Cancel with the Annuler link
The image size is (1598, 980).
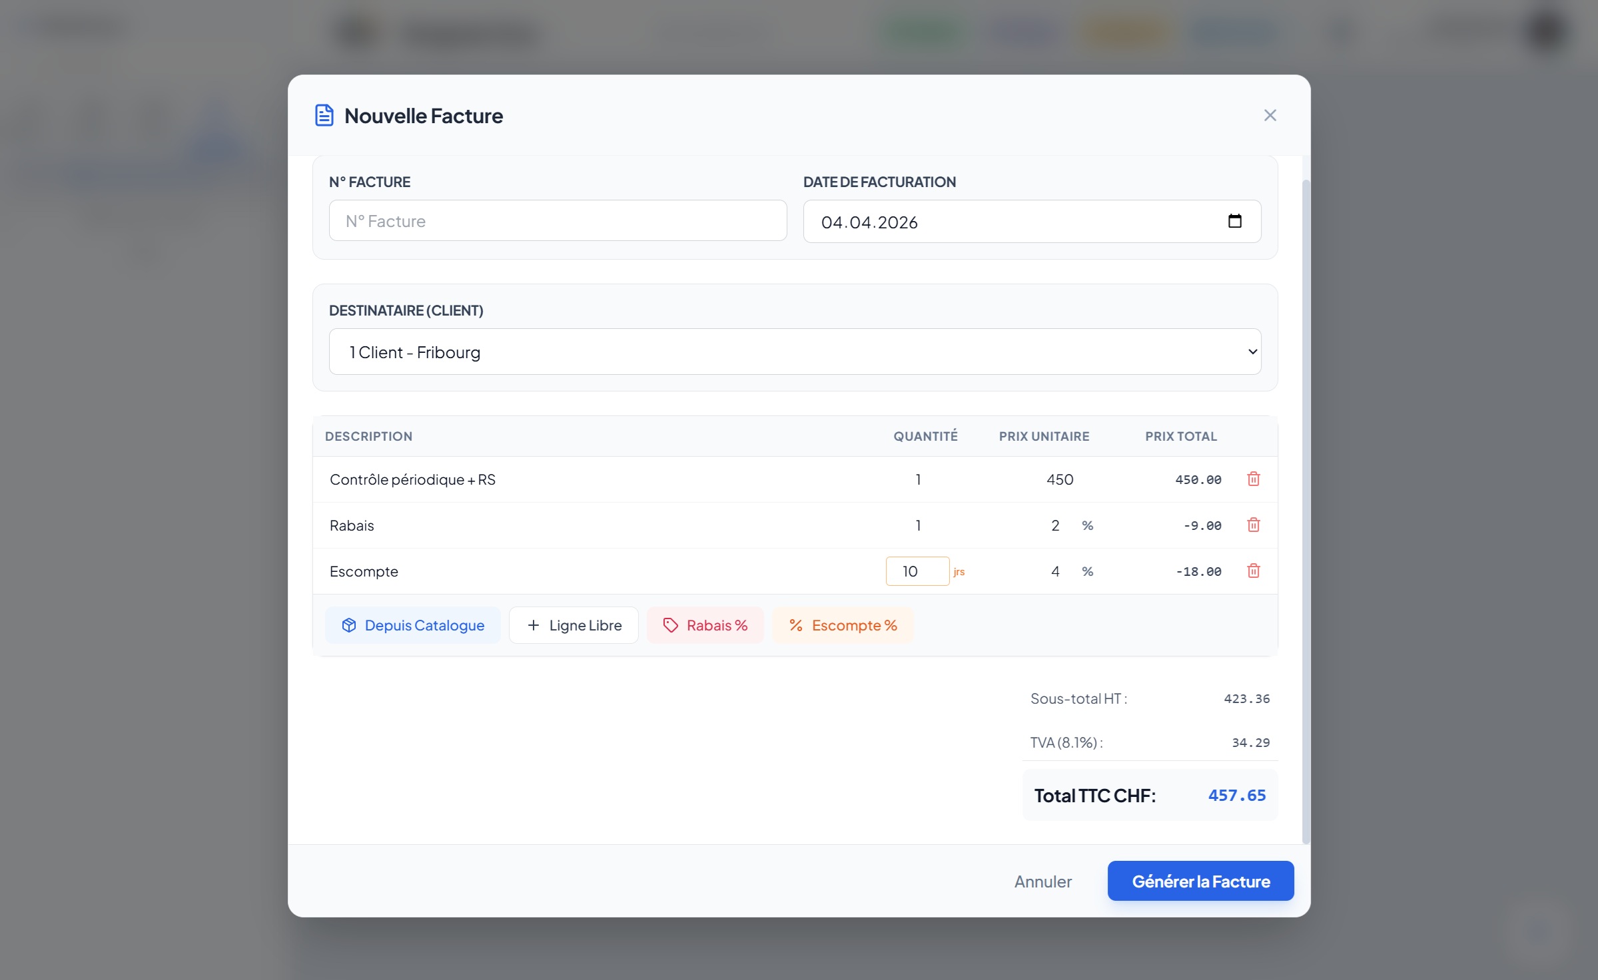pyautogui.click(x=1042, y=881)
